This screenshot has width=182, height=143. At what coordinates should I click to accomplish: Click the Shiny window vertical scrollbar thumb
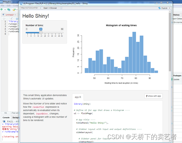[170, 42]
